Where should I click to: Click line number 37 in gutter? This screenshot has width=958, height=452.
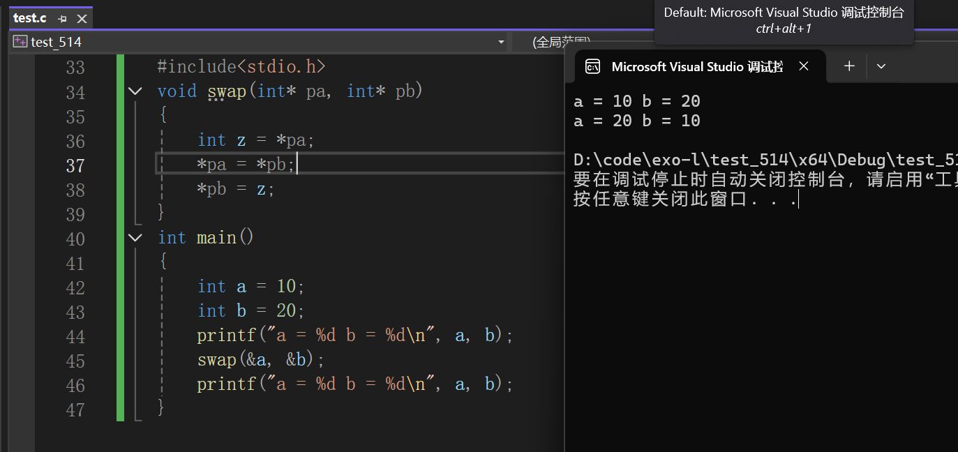[75, 165]
